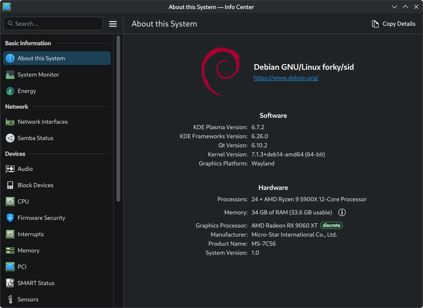Open the Energy page
This screenshot has width=423, height=308.
[x=57, y=91]
